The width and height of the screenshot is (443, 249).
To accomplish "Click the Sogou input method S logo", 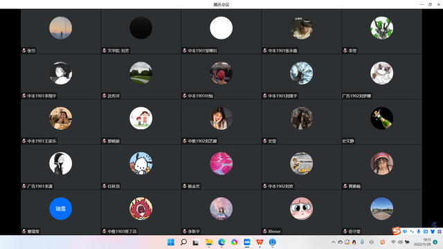I will 397,231.
